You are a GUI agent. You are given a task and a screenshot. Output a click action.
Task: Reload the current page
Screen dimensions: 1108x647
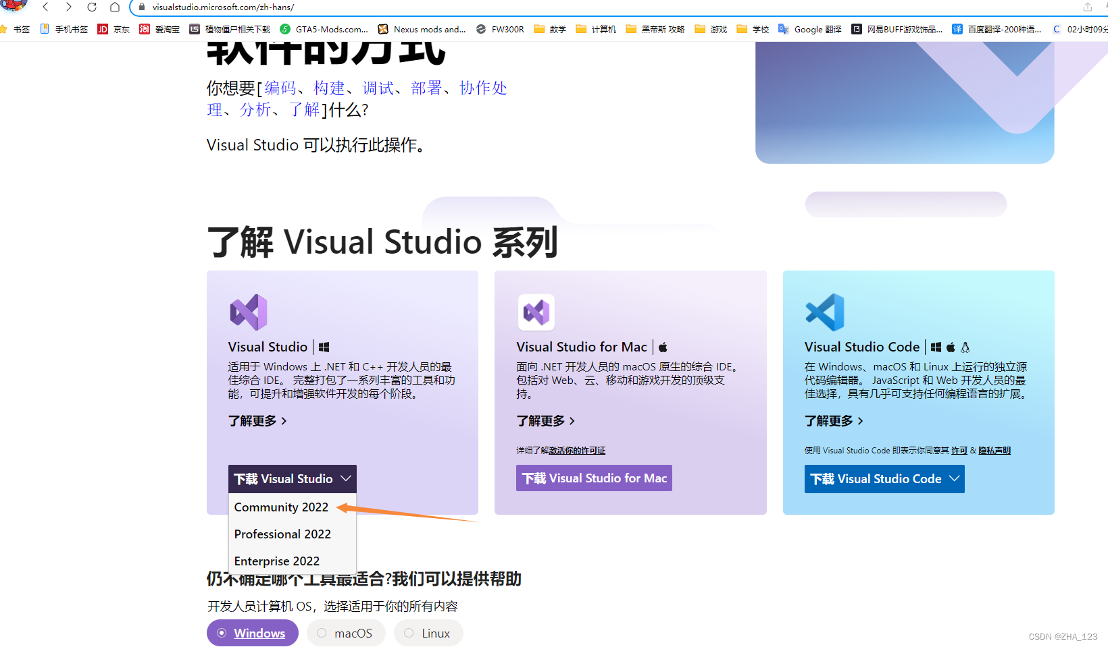(x=92, y=7)
